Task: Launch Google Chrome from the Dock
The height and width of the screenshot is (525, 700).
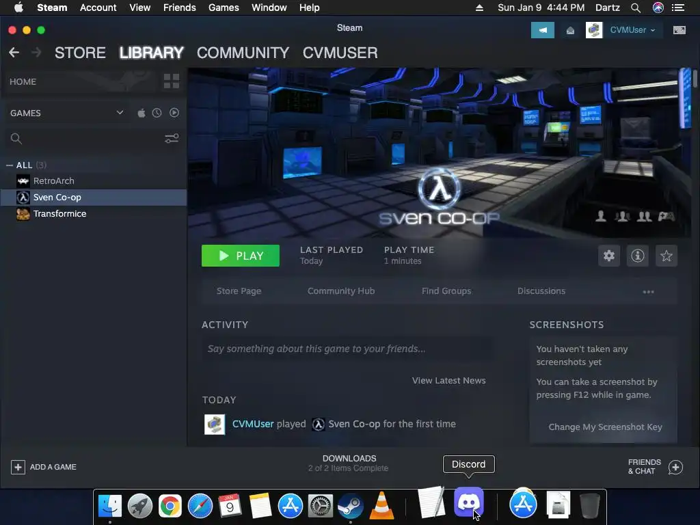Action: click(x=170, y=507)
